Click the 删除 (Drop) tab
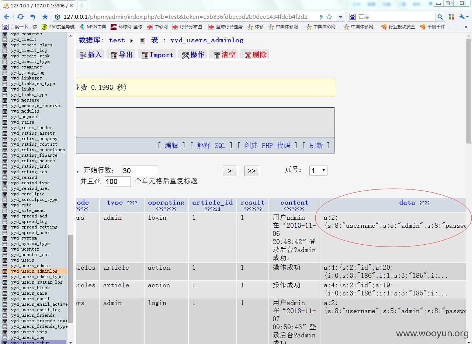The width and height of the screenshot is (472, 344). pos(255,54)
